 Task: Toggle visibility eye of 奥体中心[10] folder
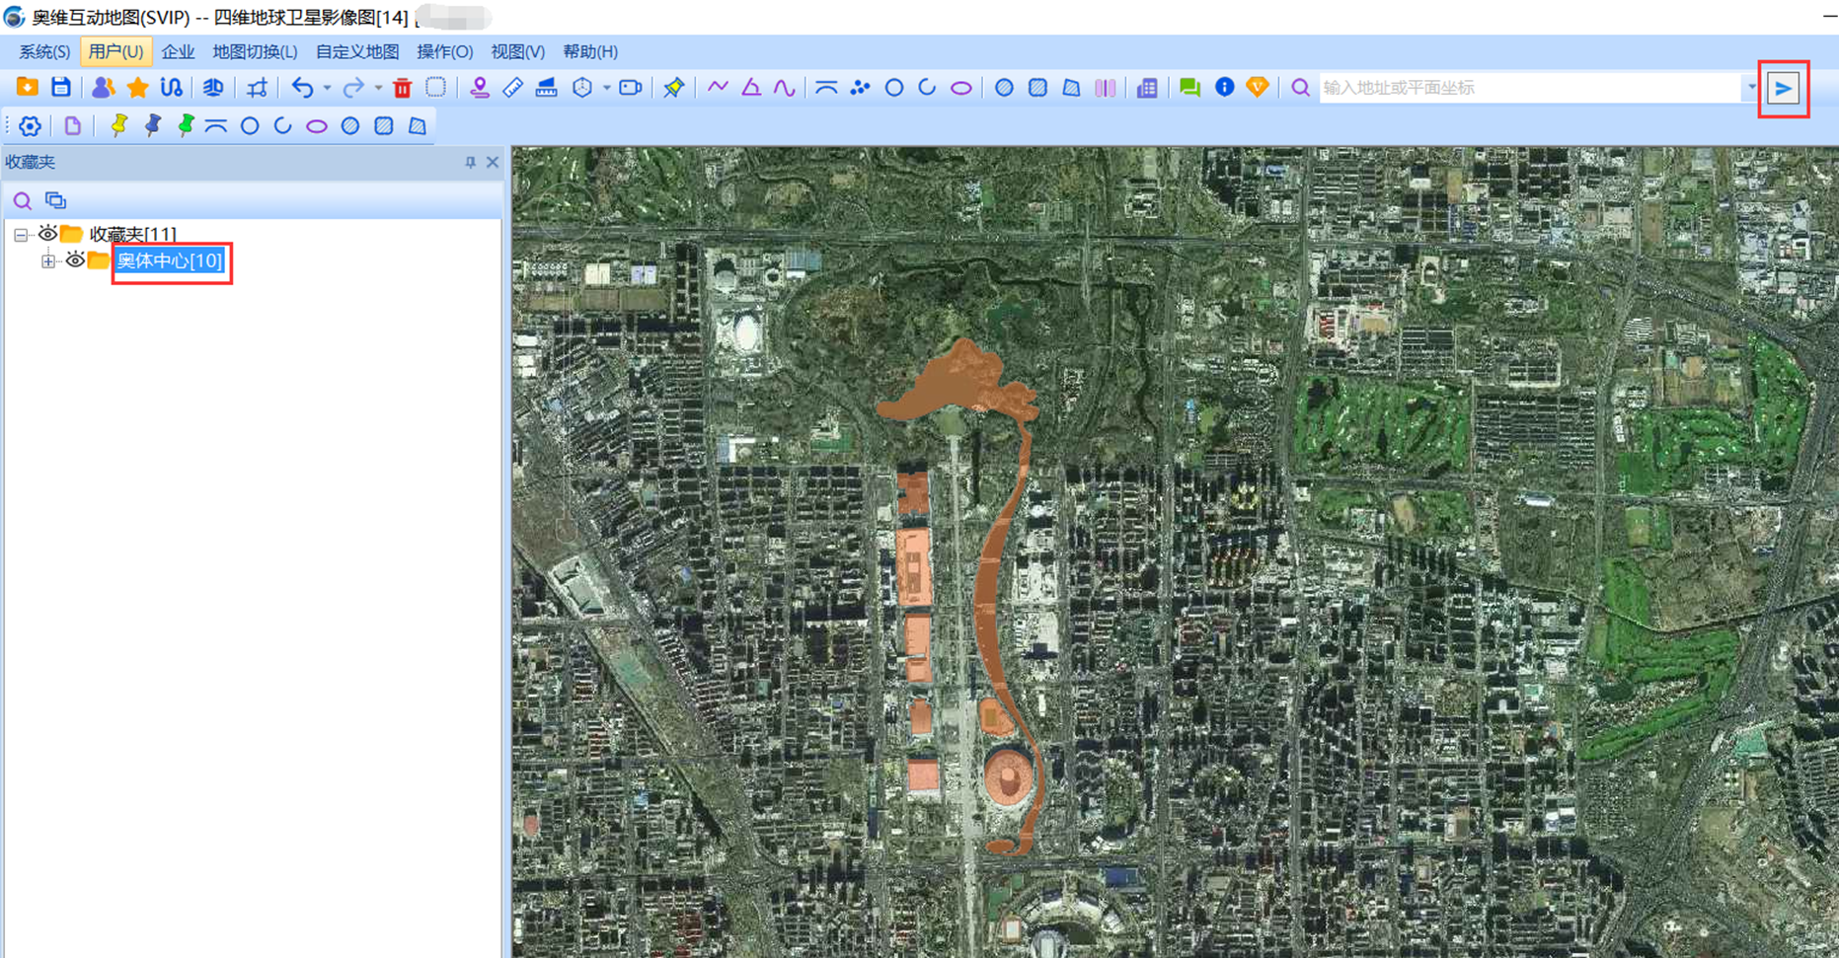point(75,260)
